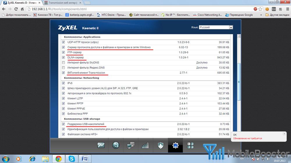Open the Internet globe section

tap(116, 145)
